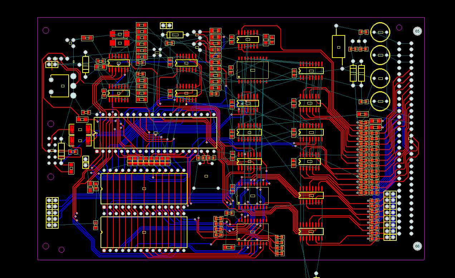This screenshot has width=455, height=278.
Task: Select the two-pin yellow header at top edge
Action: tap(166, 25)
